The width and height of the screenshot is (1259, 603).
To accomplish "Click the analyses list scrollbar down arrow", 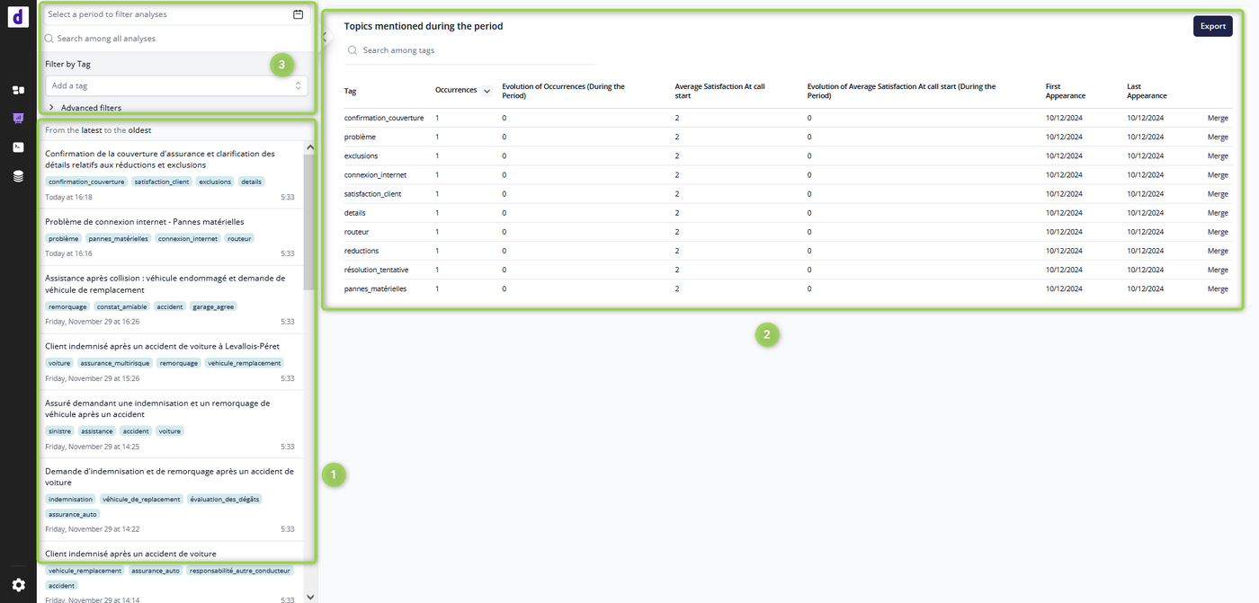I will click(x=310, y=596).
